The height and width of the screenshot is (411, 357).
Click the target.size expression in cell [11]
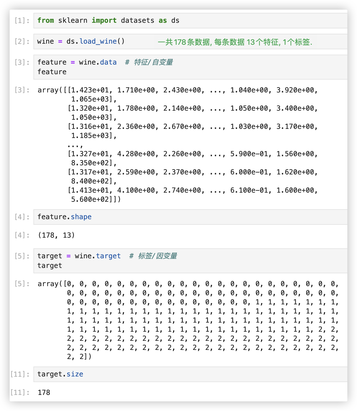[x=60, y=374]
